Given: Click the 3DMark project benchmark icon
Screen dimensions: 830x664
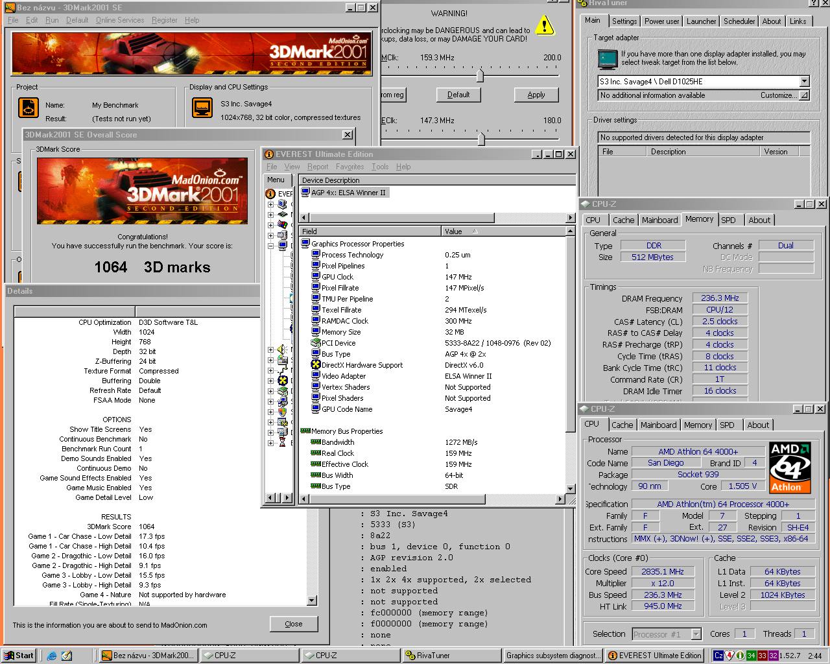Looking at the screenshot, I should click(29, 108).
